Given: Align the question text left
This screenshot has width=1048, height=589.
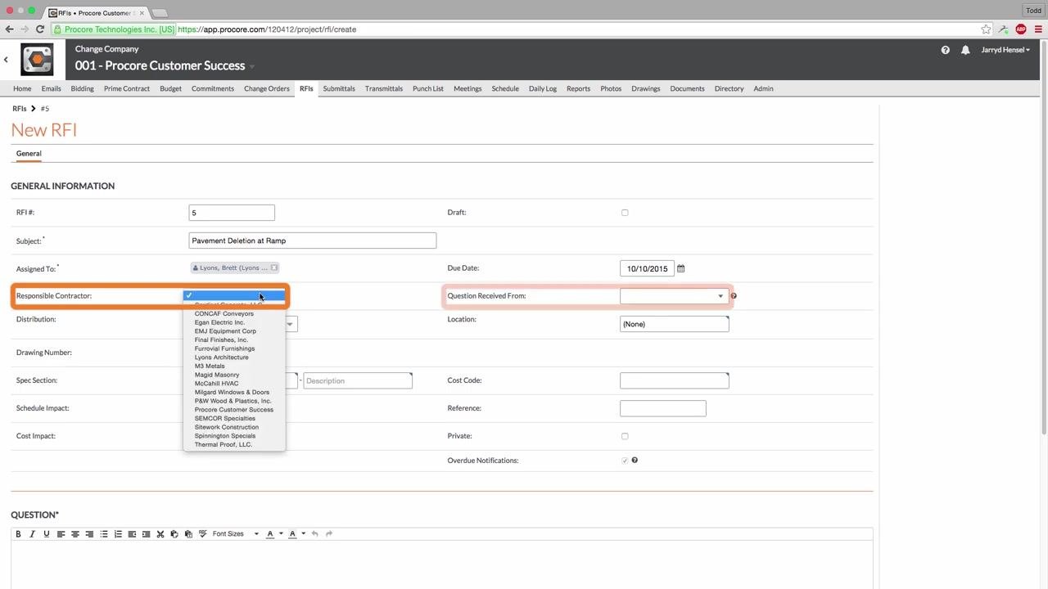Looking at the screenshot, I should click(x=61, y=534).
